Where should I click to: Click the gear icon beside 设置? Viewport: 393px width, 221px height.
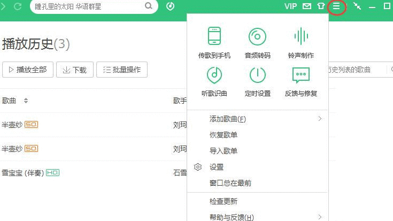pos(198,167)
